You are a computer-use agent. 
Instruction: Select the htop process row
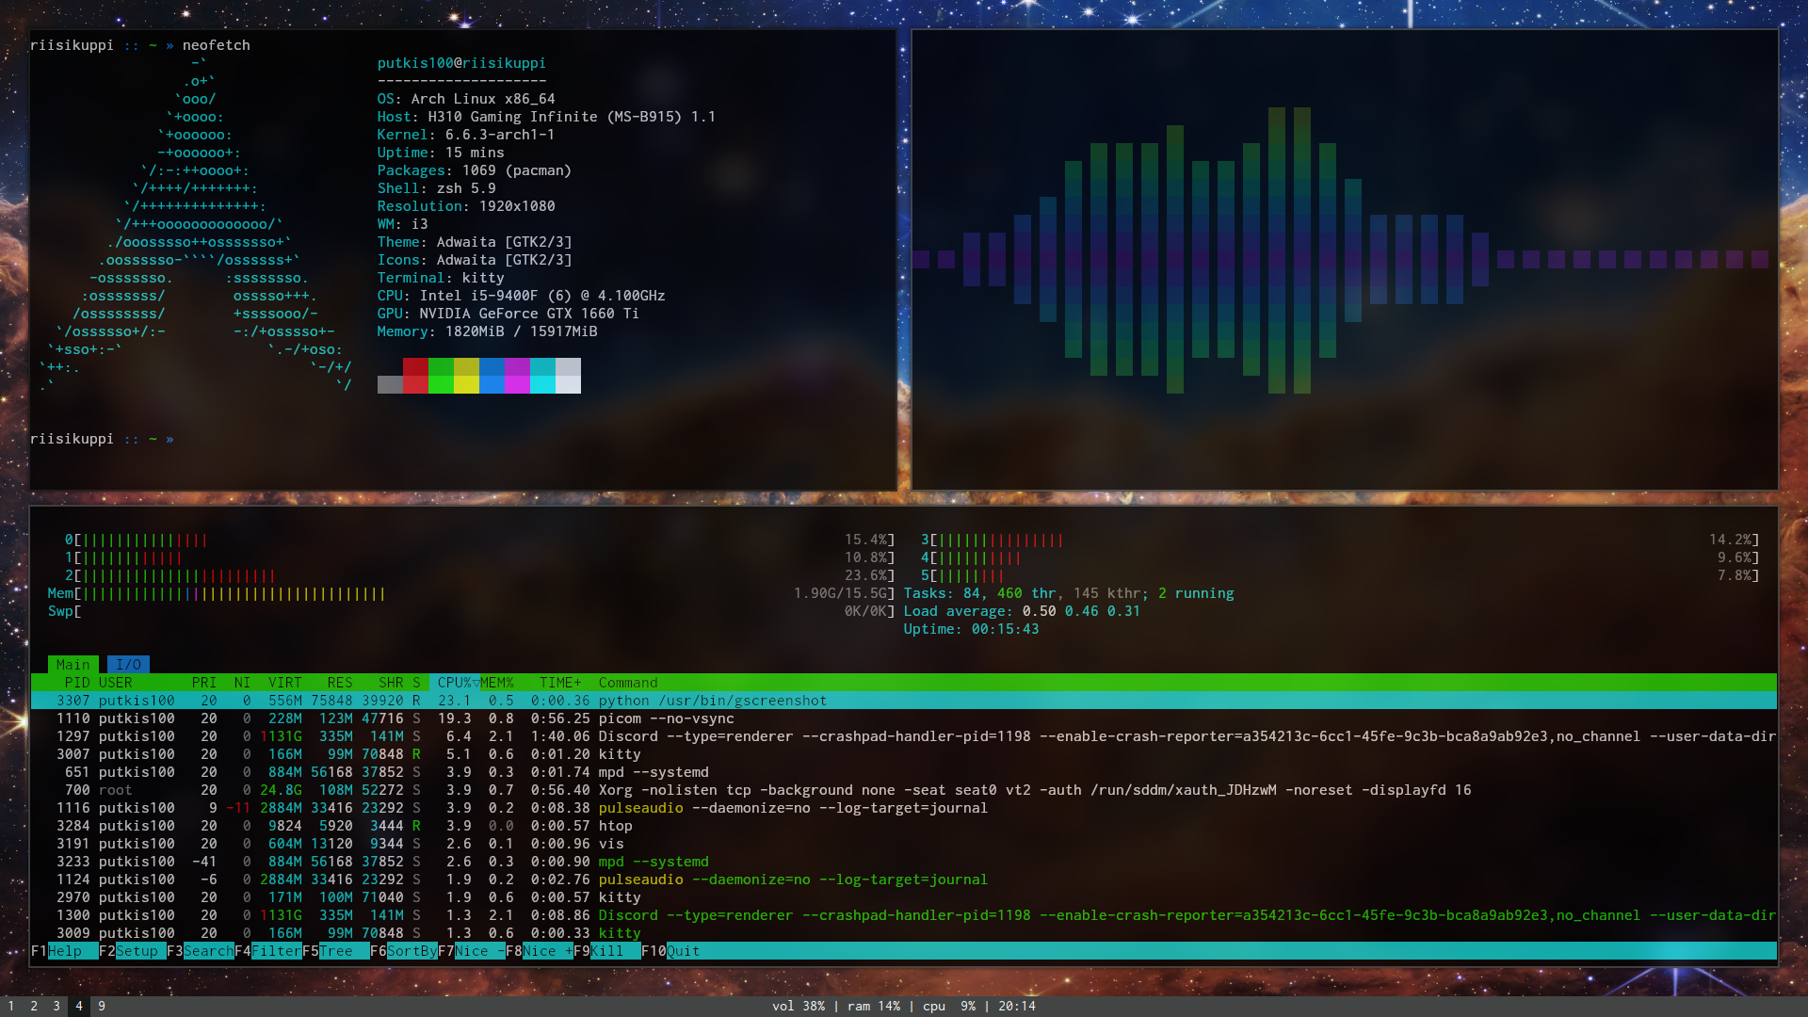click(x=904, y=826)
